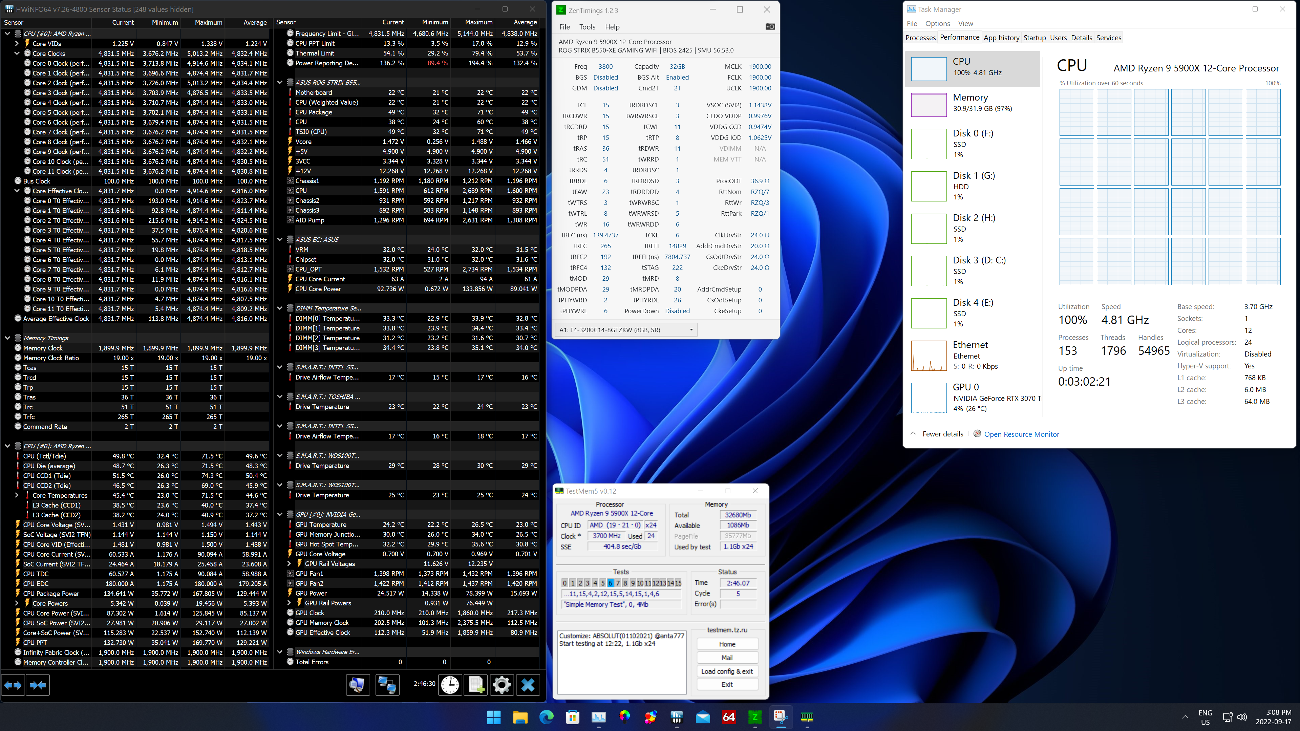
Task: Open AIDA64 red taskbar icon
Action: click(x=729, y=717)
